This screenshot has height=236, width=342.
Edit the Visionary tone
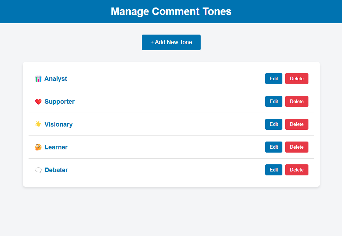tap(273, 124)
